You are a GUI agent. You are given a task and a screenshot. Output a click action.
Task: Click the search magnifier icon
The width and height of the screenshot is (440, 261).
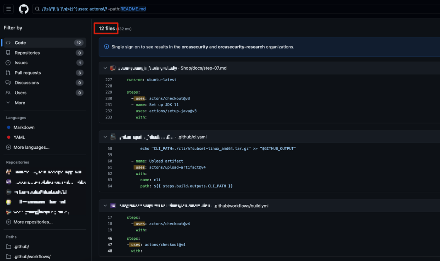(38, 9)
